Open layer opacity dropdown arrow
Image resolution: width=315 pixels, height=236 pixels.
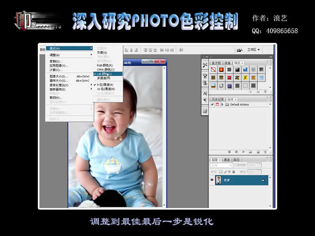(259, 165)
